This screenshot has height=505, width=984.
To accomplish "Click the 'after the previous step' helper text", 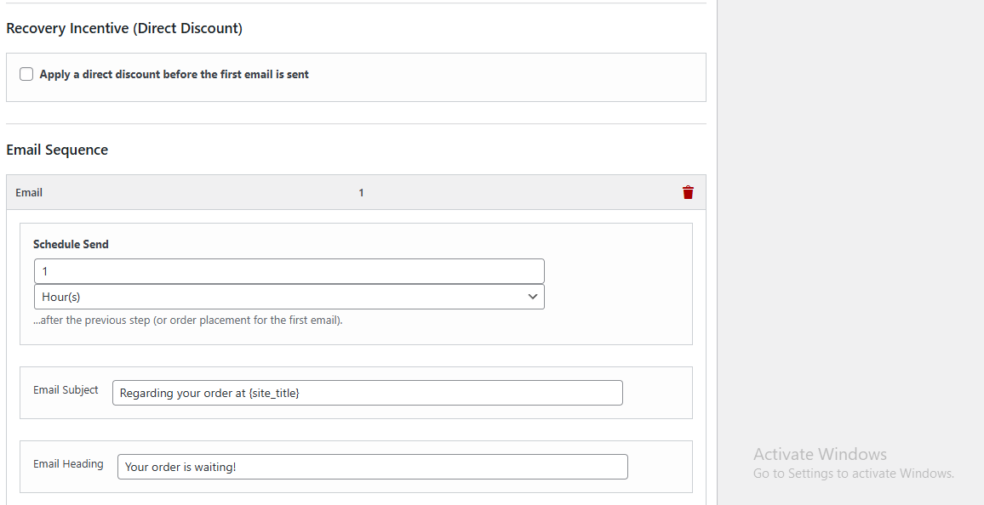I will coord(188,321).
